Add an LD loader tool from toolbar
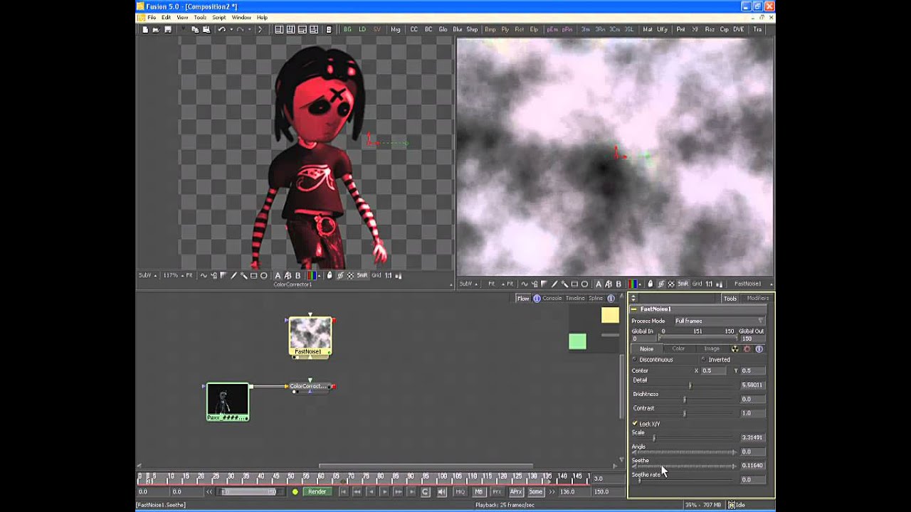 pyautogui.click(x=362, y=29)
